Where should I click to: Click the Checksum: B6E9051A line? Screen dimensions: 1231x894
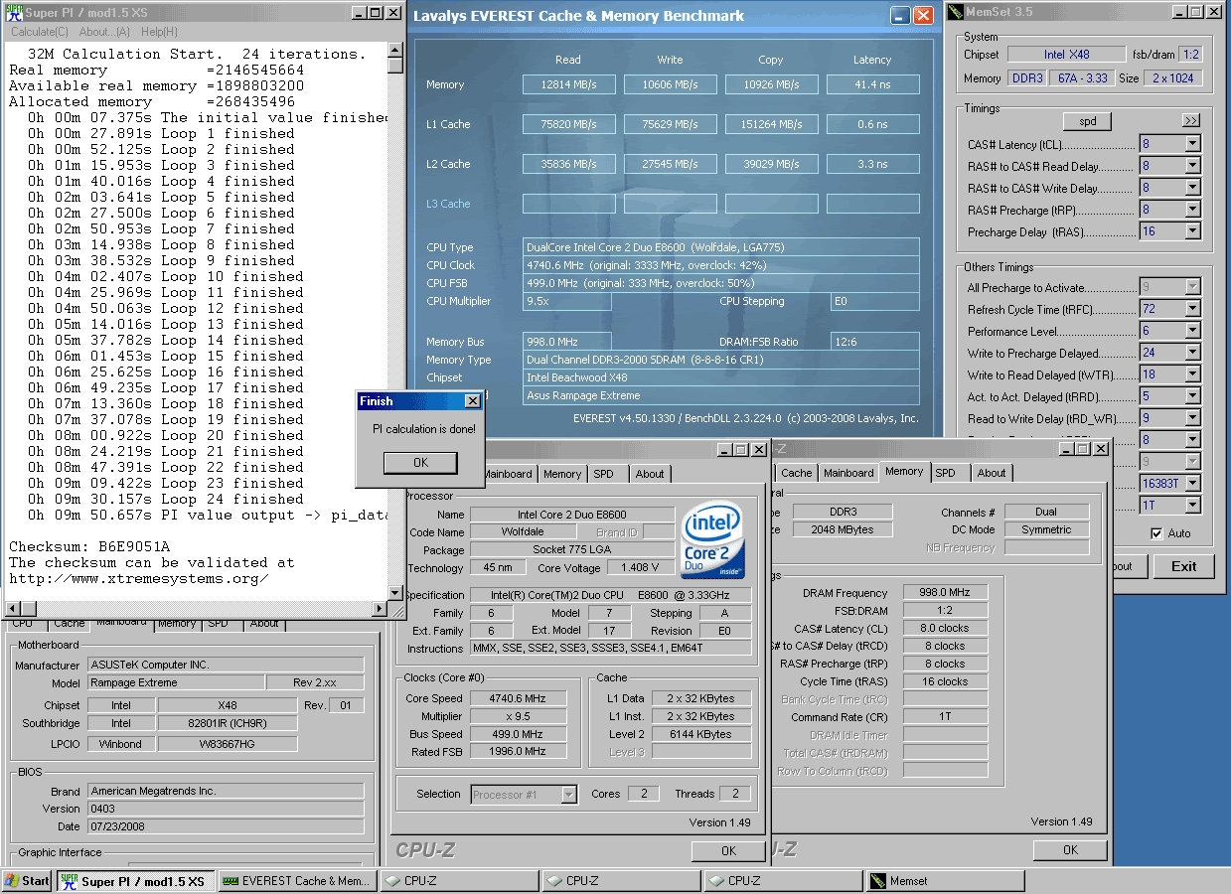point(89,546)
